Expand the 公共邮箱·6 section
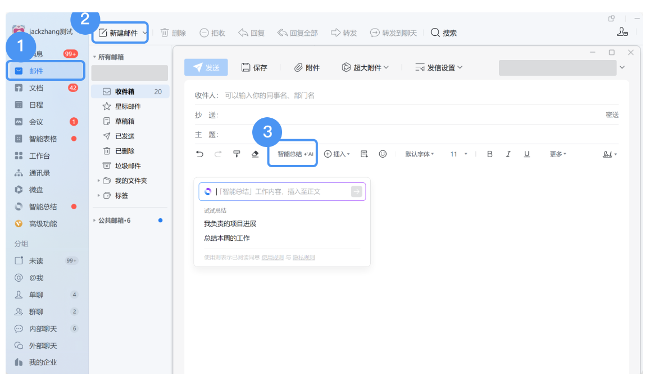Image resolution: width=645 pixels, height=386 pixels. point(94,220)
